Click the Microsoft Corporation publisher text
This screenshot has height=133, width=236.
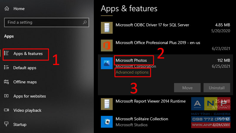click(x=136, y=66)
